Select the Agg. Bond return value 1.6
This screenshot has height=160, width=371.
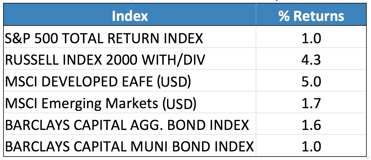click(311, 124)
